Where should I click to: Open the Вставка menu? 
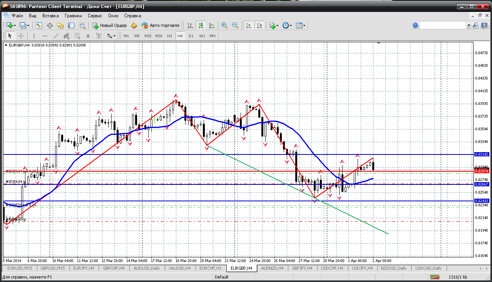(50, 16)
